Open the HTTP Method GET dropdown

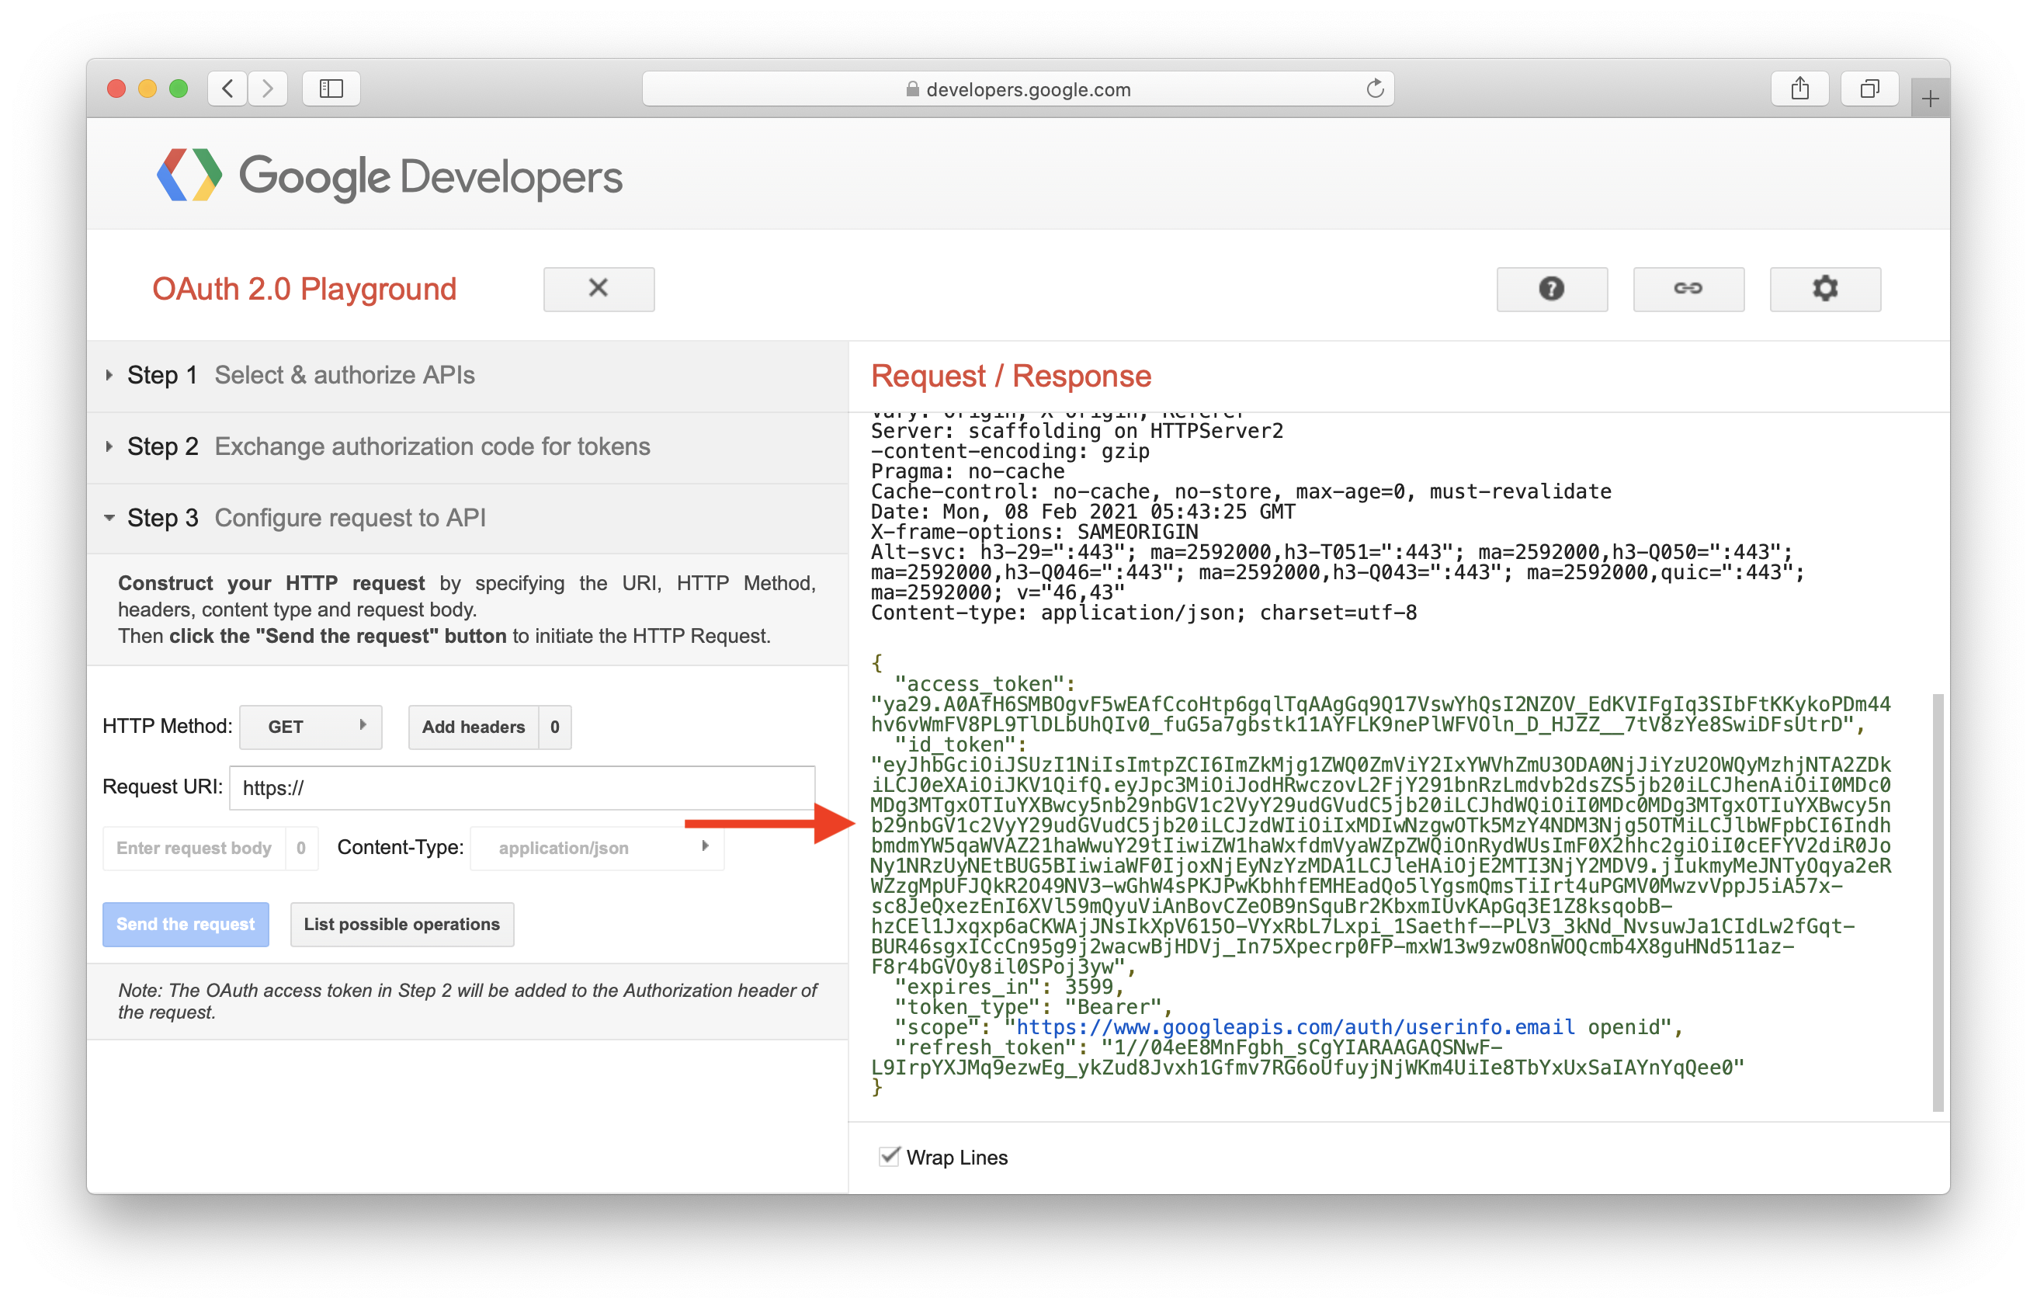coord(311,727)
